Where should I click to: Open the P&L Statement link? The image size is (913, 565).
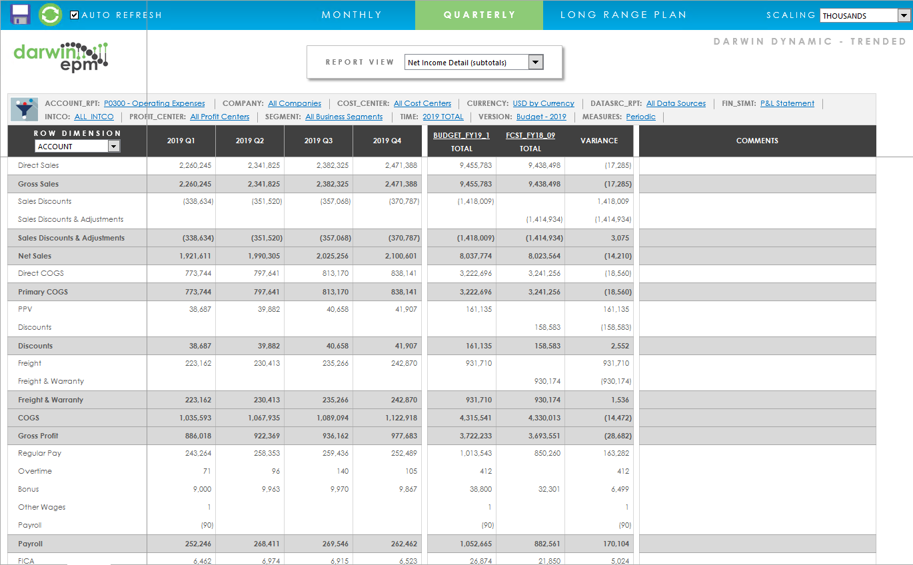[x=787, y=104]
